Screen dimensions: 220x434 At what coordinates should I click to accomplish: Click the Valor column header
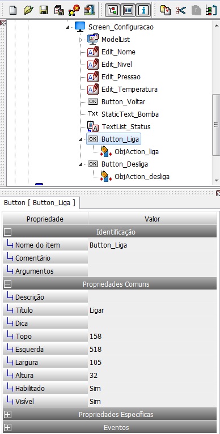click(152, 219)
